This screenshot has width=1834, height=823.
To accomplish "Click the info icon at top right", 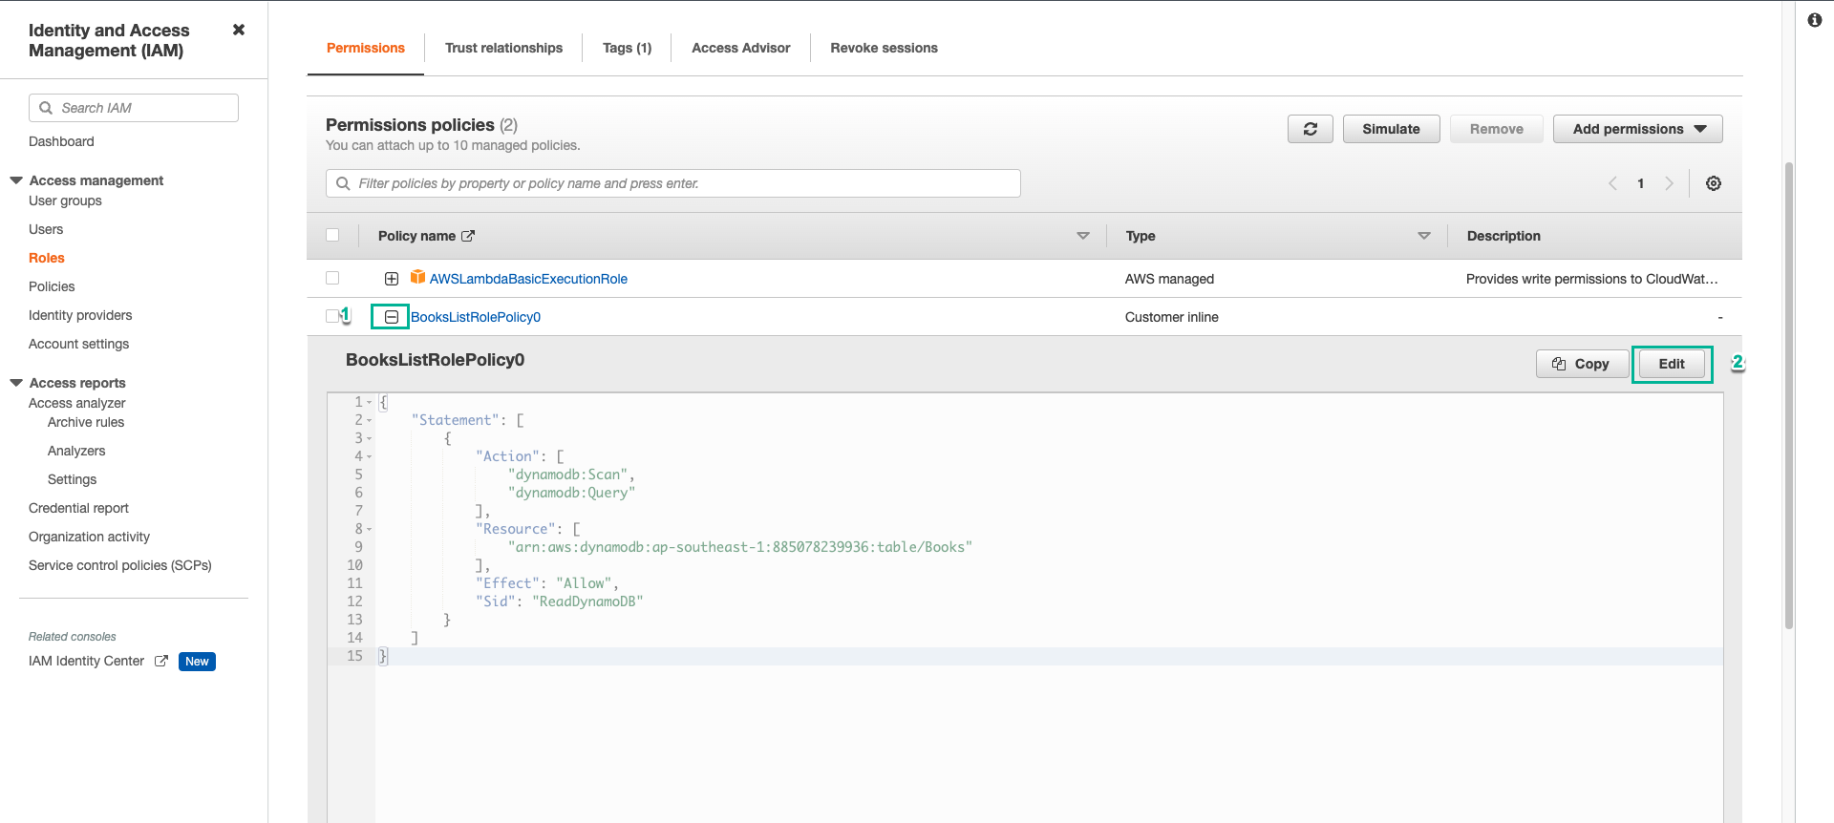I will [x=1815, y=20].
